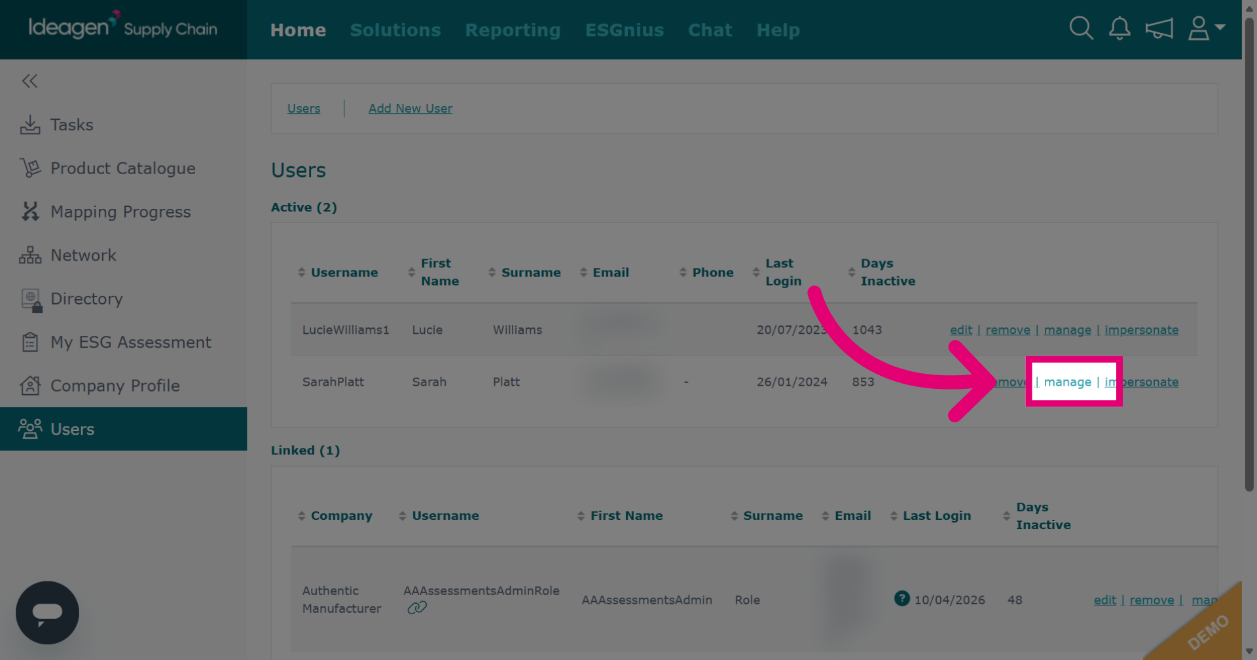Viewport: 1257px width, 660px height.
Task: Click the Users group icon
Action: pos(30,429)
